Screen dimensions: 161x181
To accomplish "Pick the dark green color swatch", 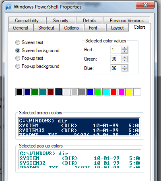I will click(x=35, y=92).
